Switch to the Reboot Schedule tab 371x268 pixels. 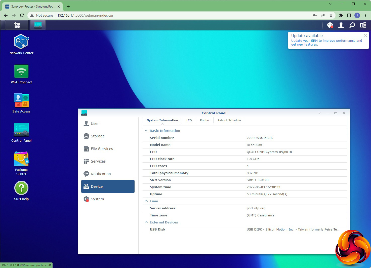(229, 120)
